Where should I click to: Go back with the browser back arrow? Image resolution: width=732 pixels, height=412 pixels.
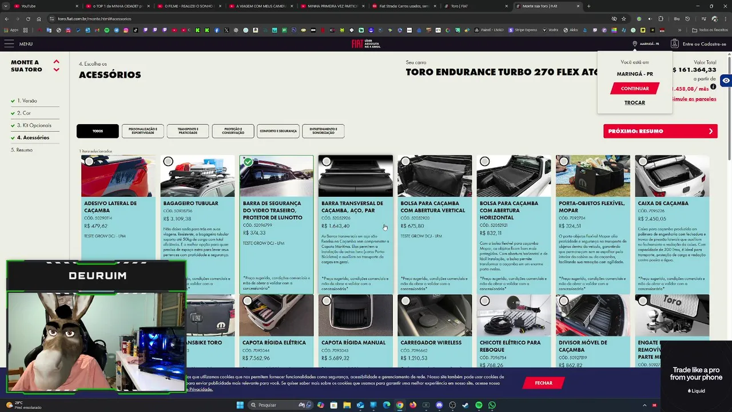7,18
